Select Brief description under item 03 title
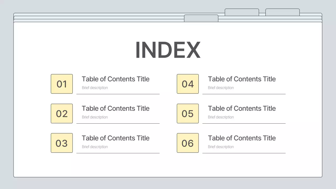This screenshot has height=189, width=336. click(x=95, y=147)
